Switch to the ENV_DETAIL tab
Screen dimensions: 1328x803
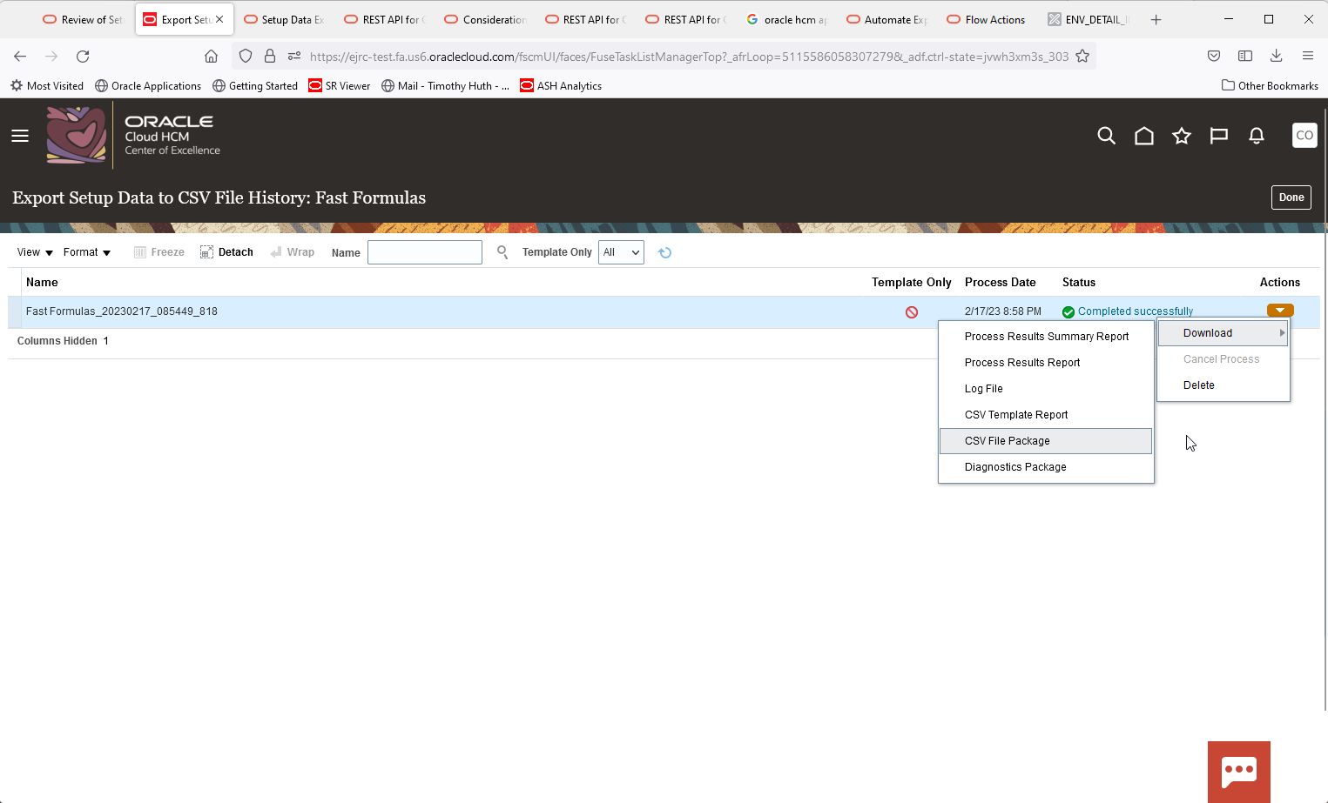tap(1088, 19)
